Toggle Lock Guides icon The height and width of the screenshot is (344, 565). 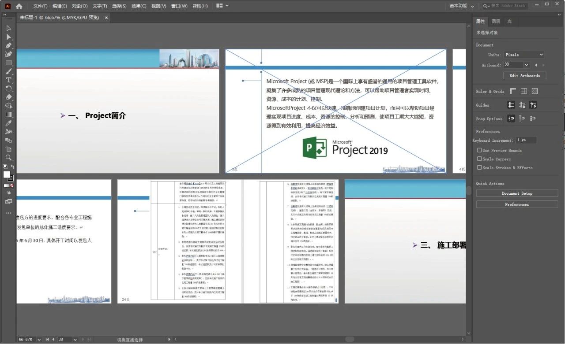(x=522, y=105)
